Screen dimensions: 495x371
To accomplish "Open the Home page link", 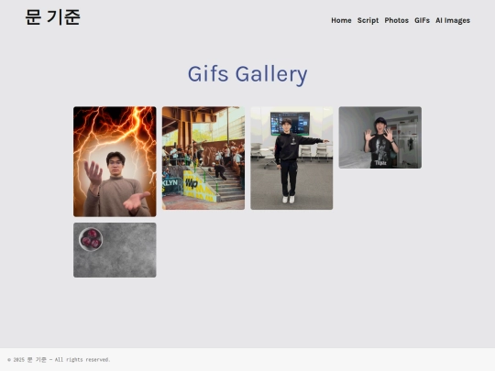I will coord(341,20).
